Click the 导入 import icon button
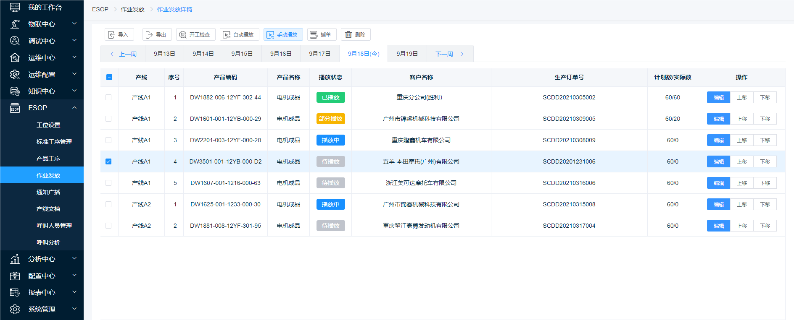Screen dimensions: 794x320 (112, 35)
